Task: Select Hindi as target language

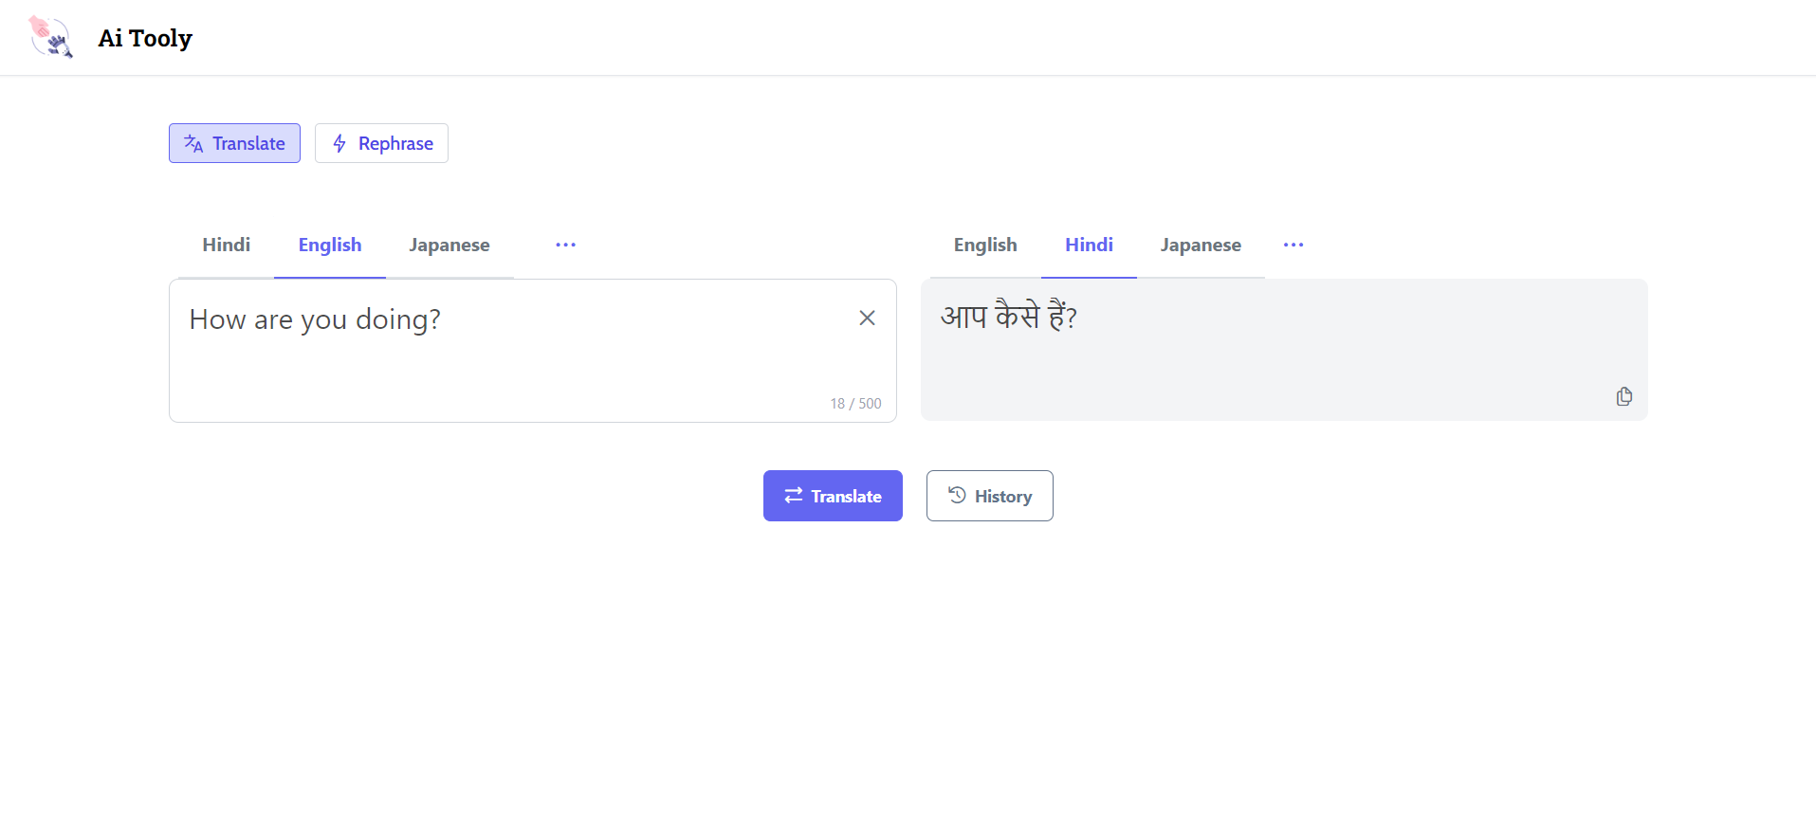Action: point(1089,245)
